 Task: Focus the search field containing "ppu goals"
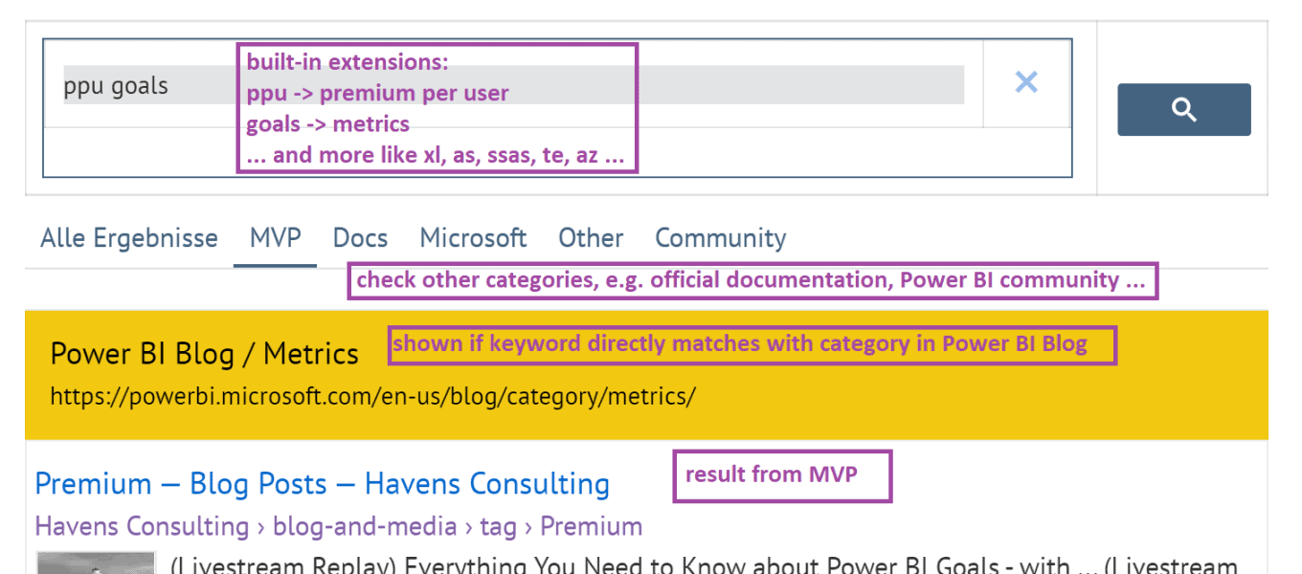[144, 86]
